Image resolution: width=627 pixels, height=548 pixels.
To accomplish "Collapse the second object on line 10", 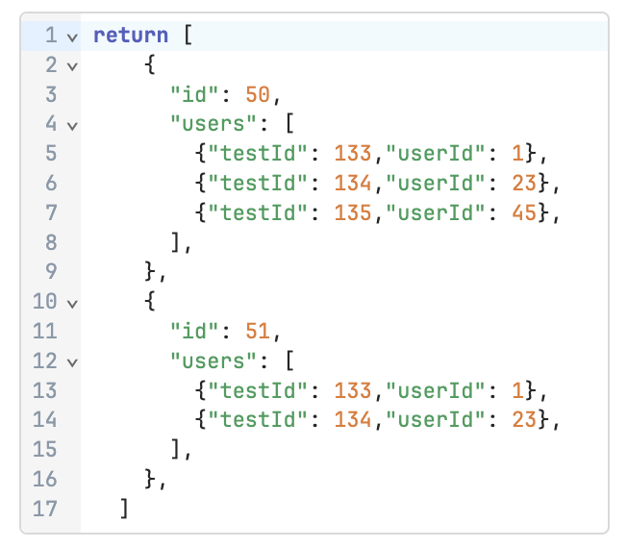I will click(x=72, y=302).
